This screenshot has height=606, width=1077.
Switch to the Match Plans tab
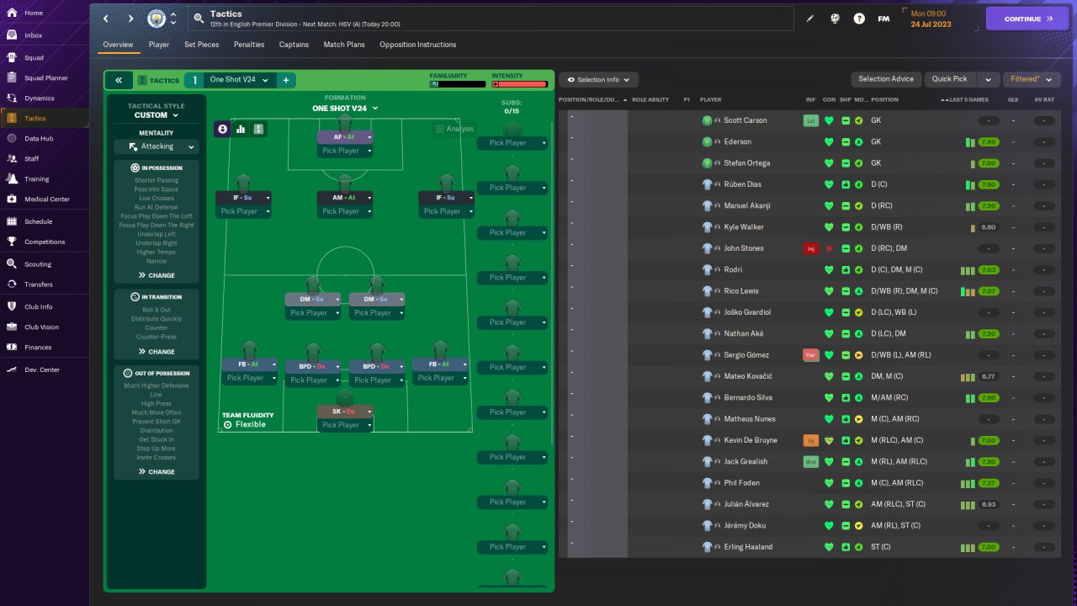[344, 45]
